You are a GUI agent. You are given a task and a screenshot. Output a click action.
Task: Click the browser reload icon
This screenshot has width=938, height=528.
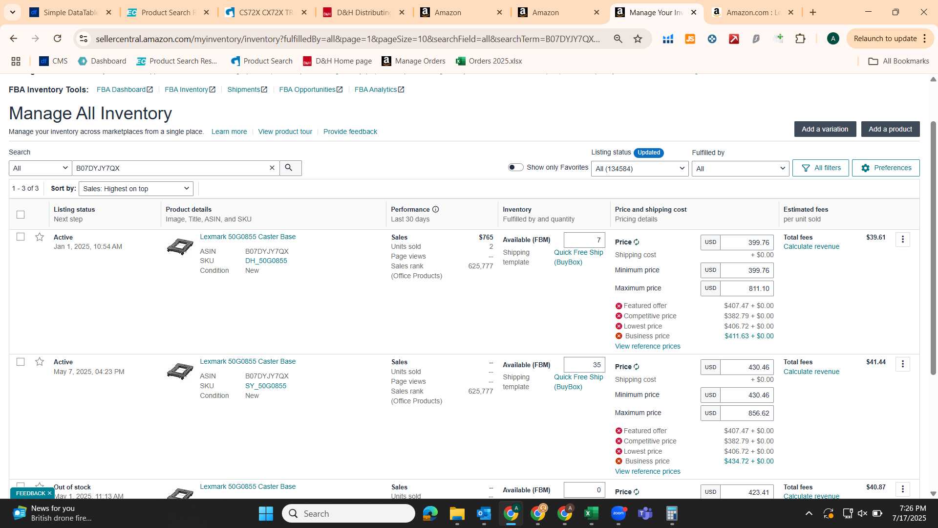pos(57,39)
